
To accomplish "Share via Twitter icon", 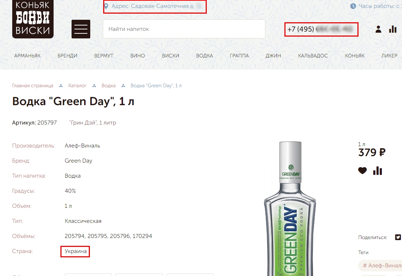I will [398, 237].
